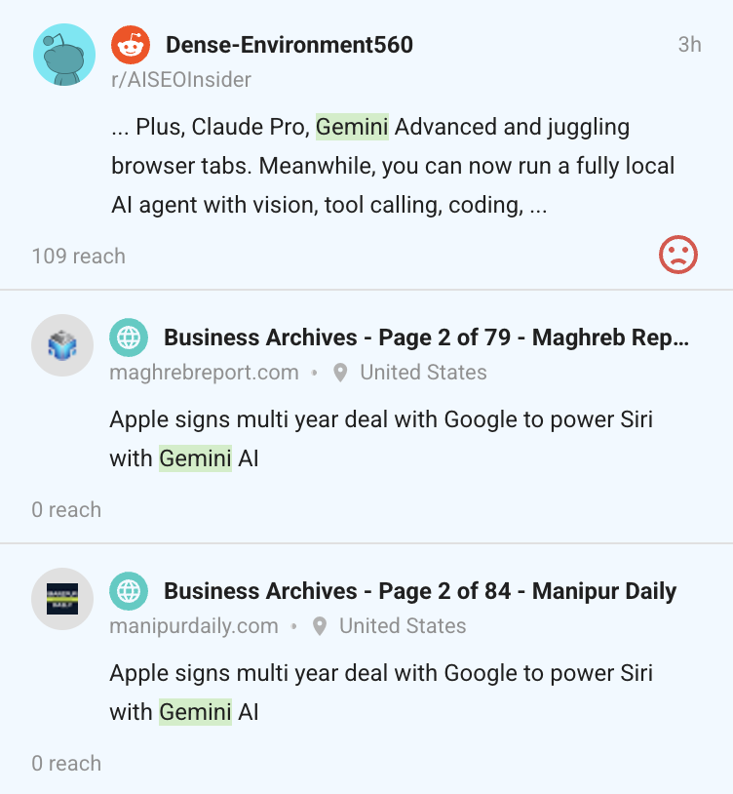
Task: Click the 109 reach label
Action: 79,257
